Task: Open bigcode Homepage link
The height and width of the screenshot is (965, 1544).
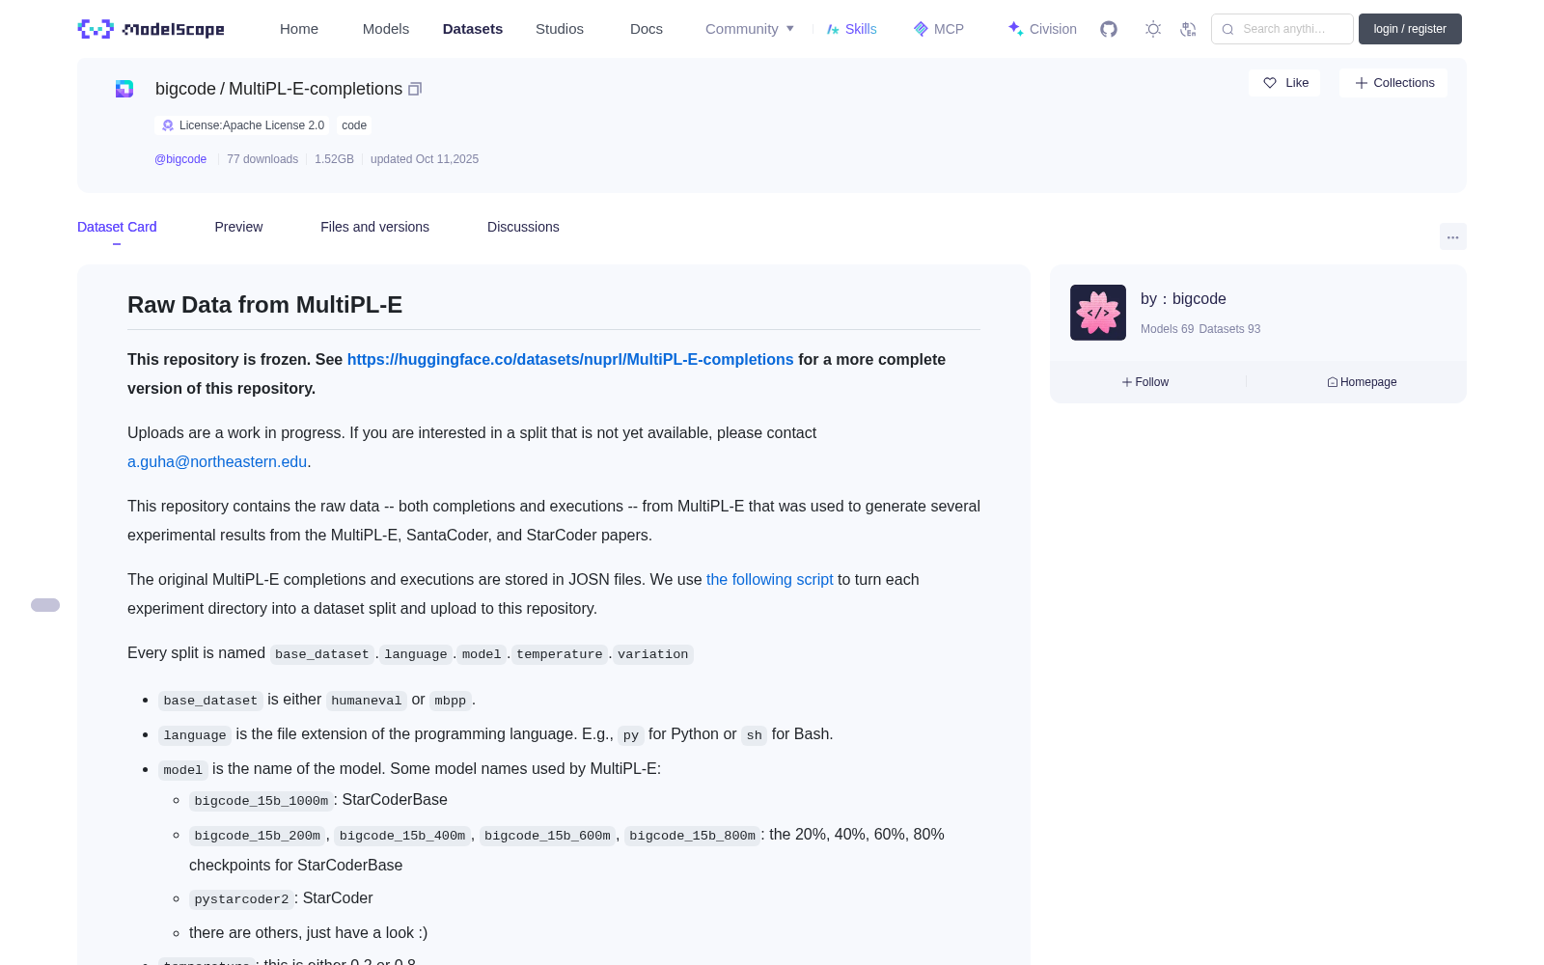Action: tap(1362, 382)
